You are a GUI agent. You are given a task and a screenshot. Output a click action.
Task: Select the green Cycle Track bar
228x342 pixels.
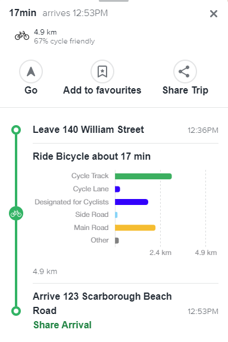point(143,176)
